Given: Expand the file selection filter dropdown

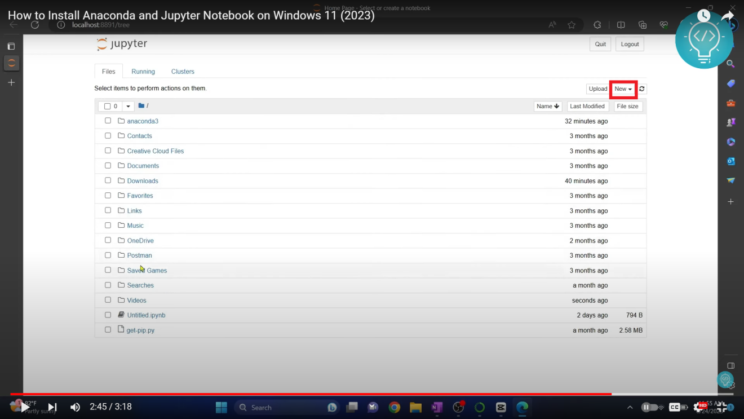Looking at the screenshot, I should tap(127, 105).
